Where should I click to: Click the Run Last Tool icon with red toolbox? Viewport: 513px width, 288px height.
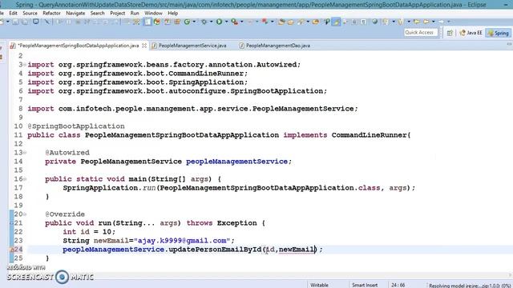tap(235, 22)
